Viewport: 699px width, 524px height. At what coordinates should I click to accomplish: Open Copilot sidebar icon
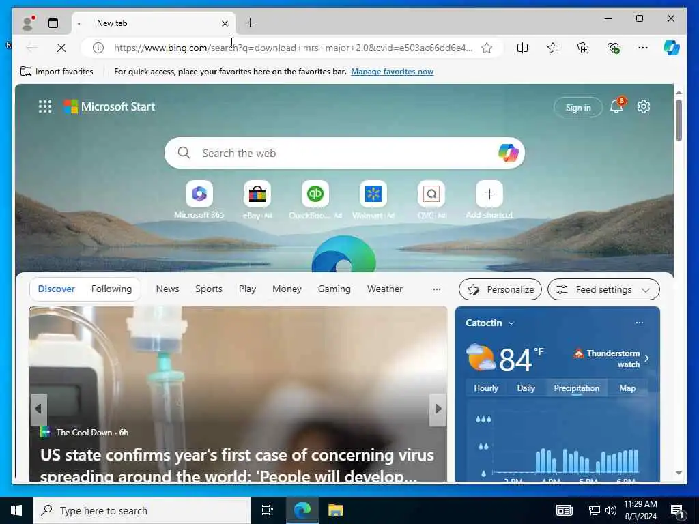tap(672, 48)
